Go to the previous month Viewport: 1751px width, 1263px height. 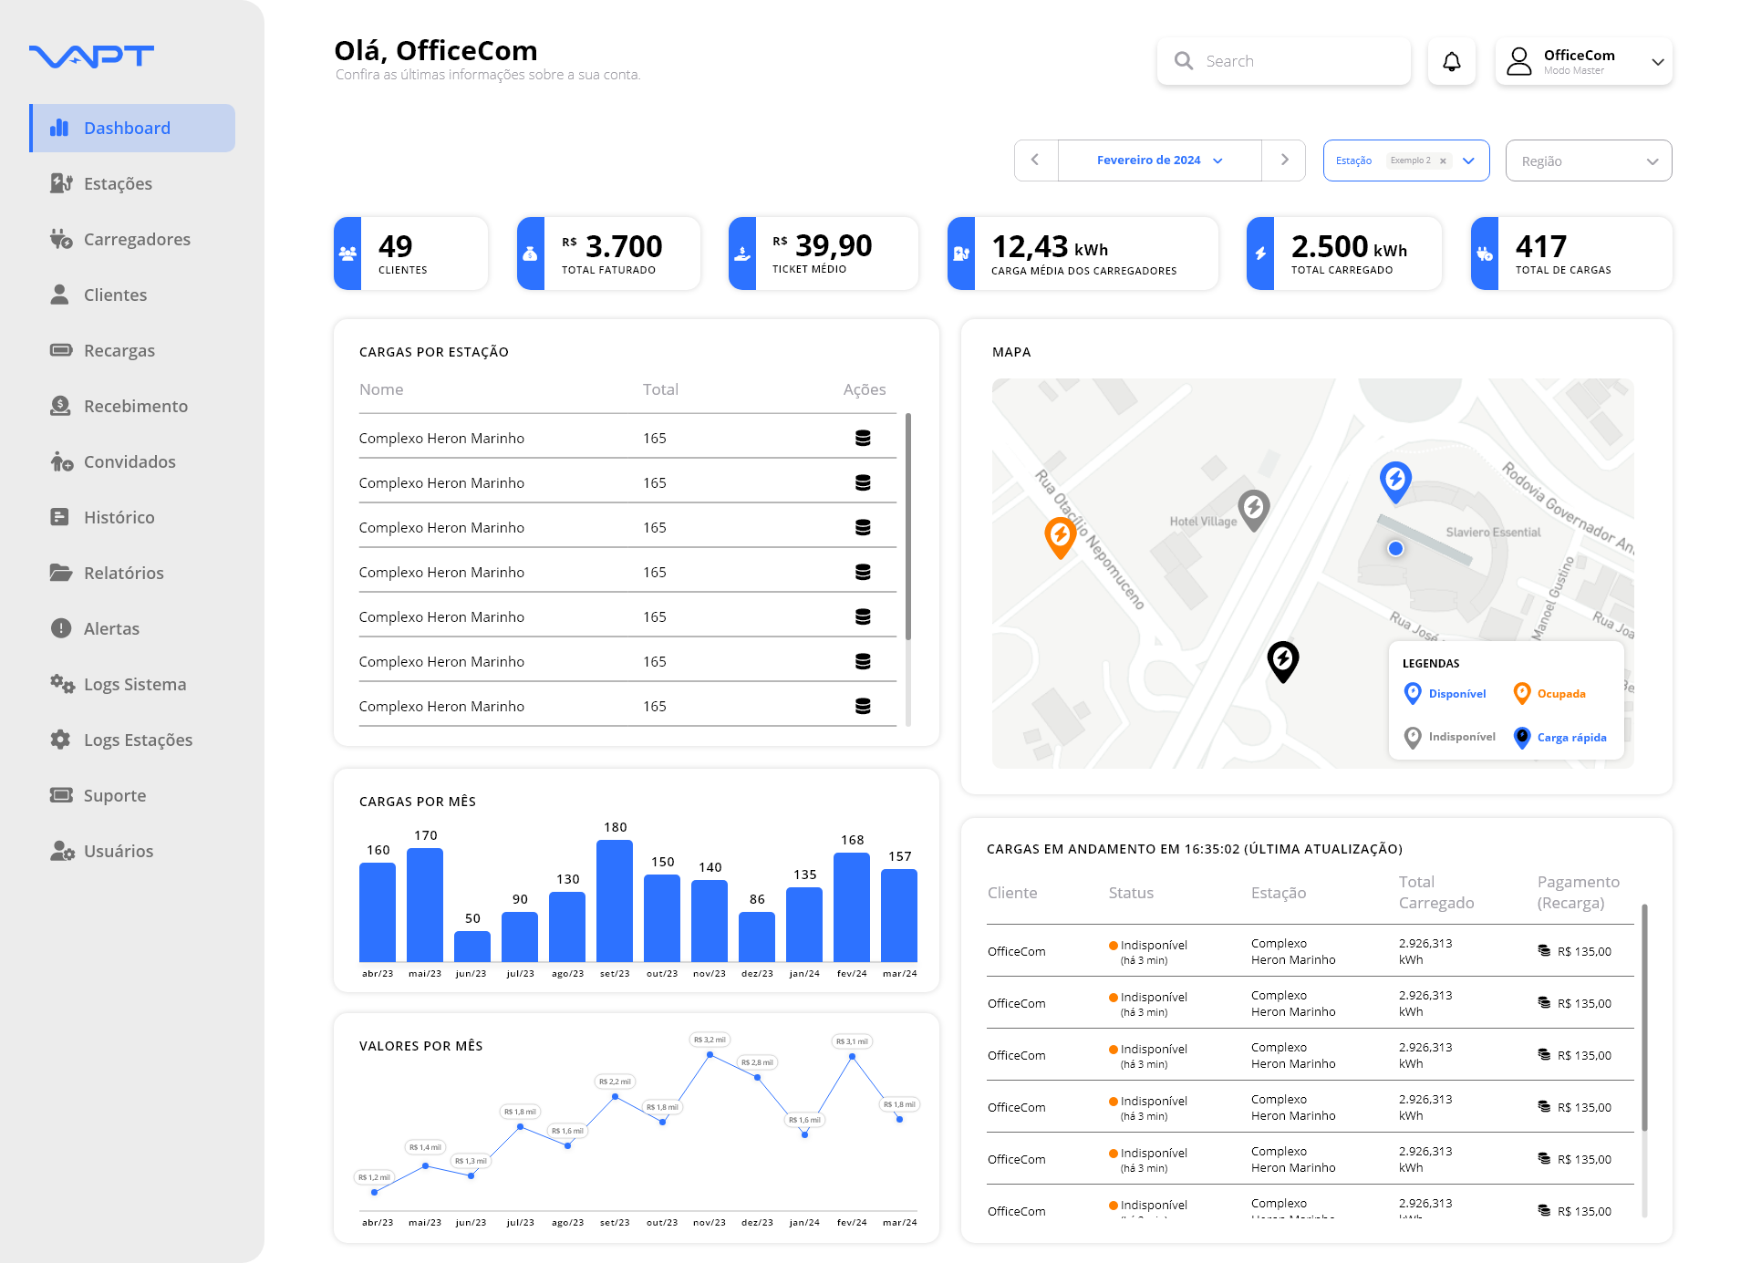tap(1035, 160)
